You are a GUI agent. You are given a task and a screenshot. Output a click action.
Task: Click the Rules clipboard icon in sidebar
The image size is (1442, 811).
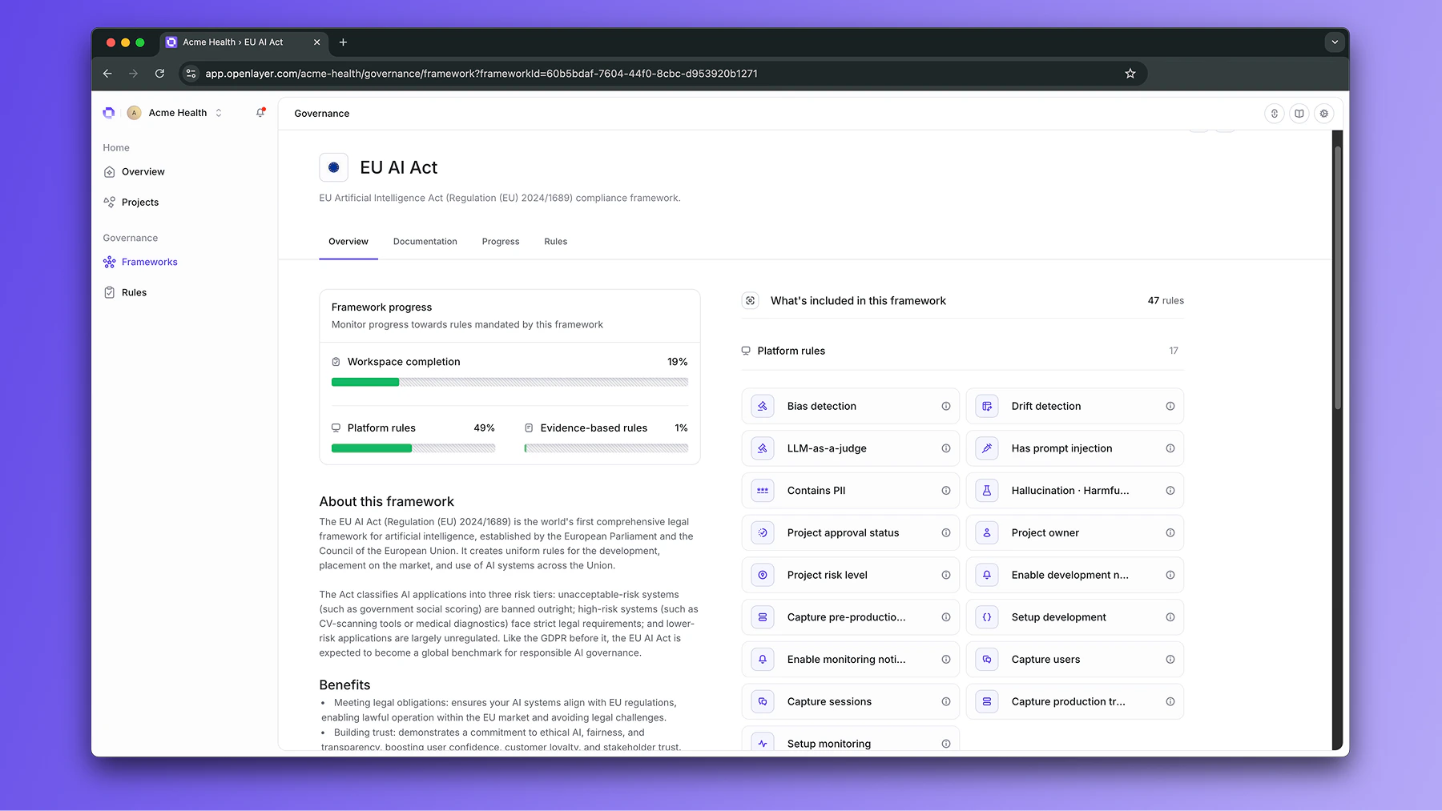tap(109, 292)
